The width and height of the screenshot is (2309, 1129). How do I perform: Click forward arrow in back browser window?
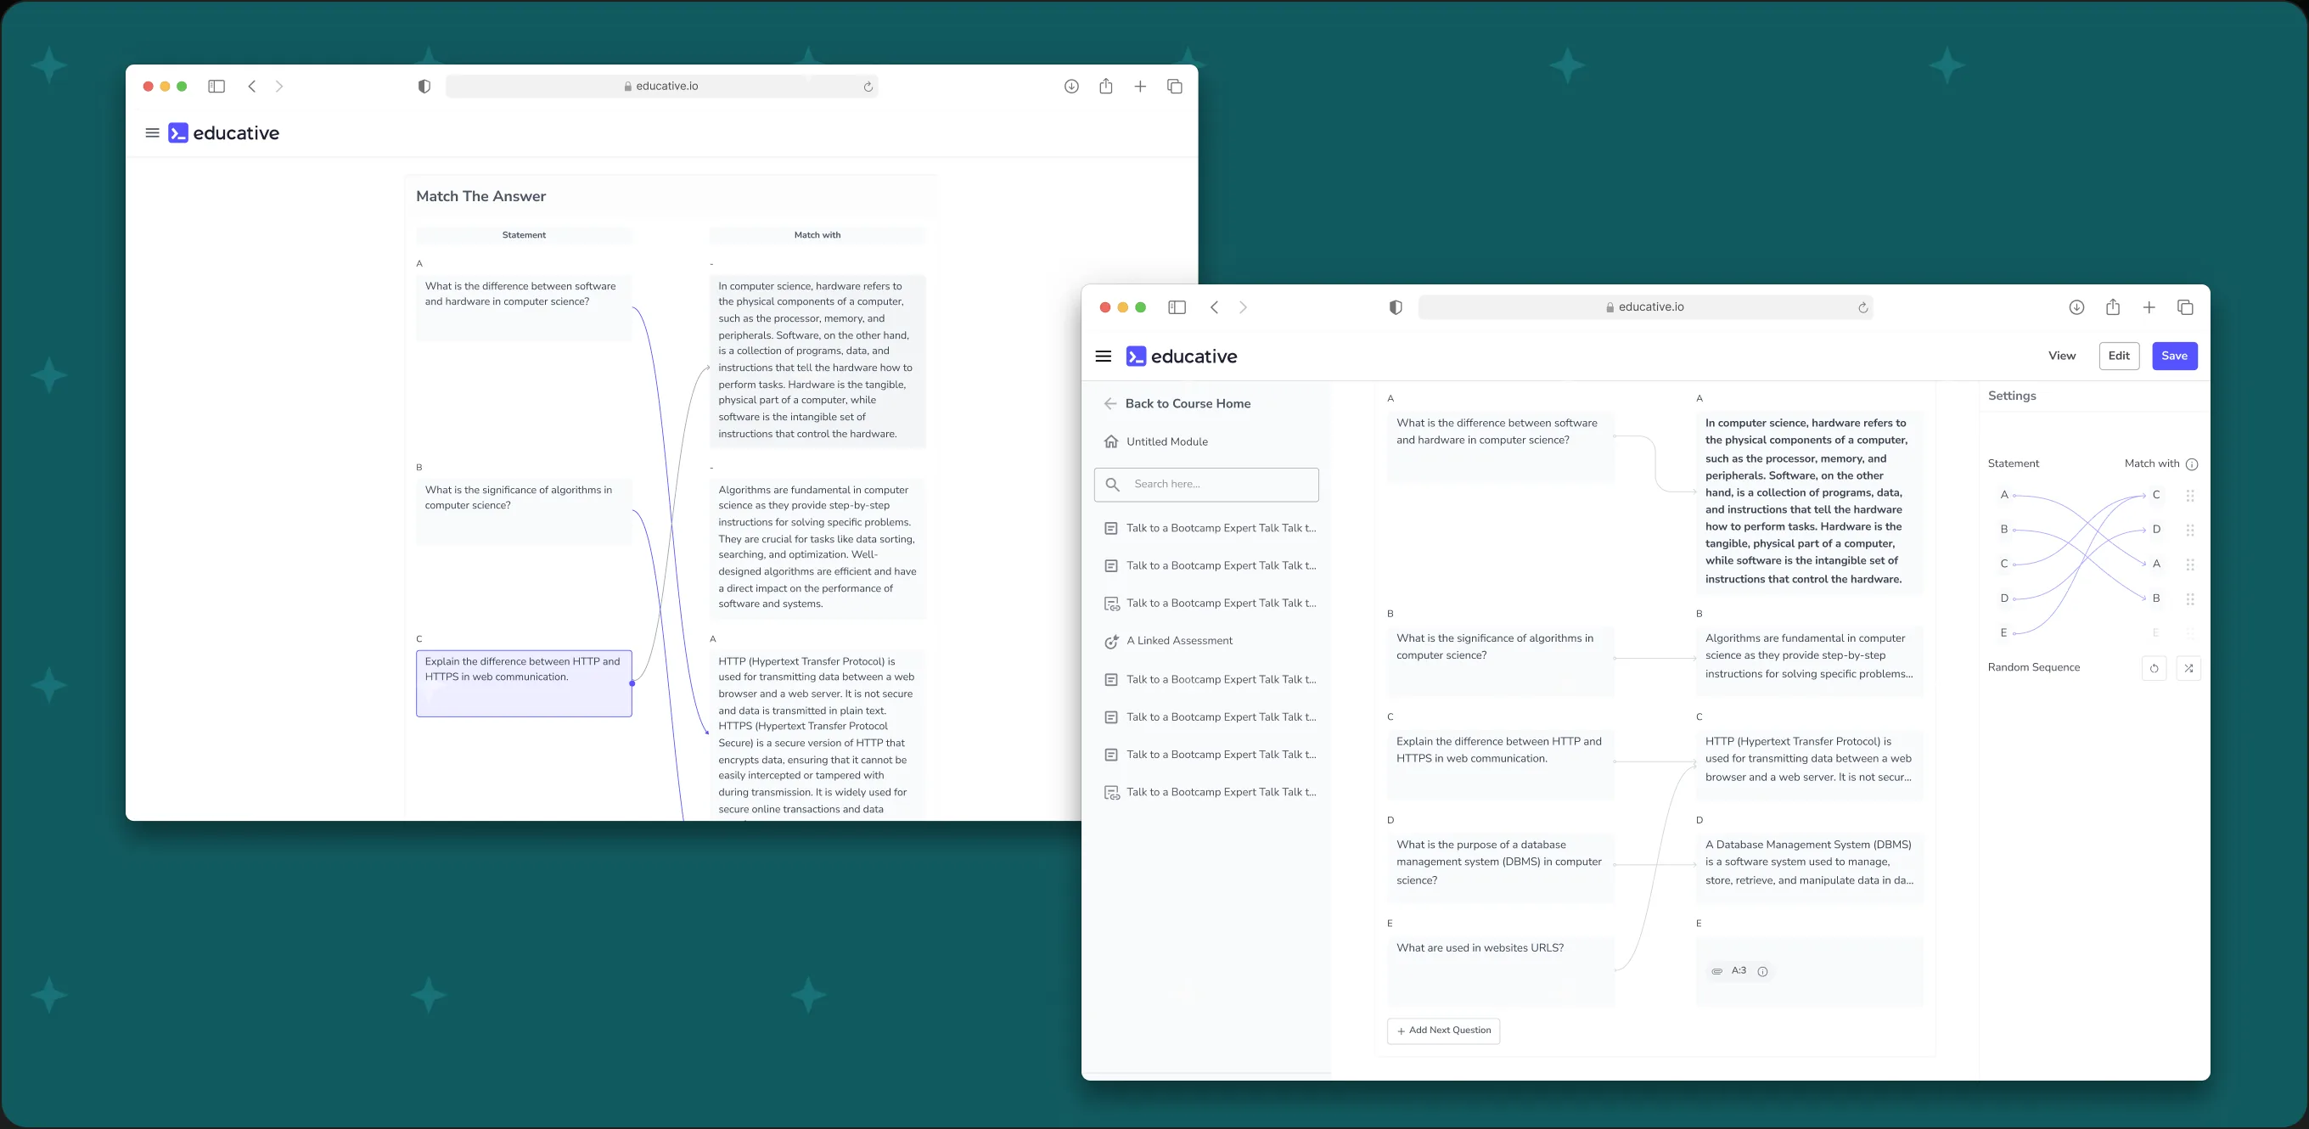tap(278, 86)
